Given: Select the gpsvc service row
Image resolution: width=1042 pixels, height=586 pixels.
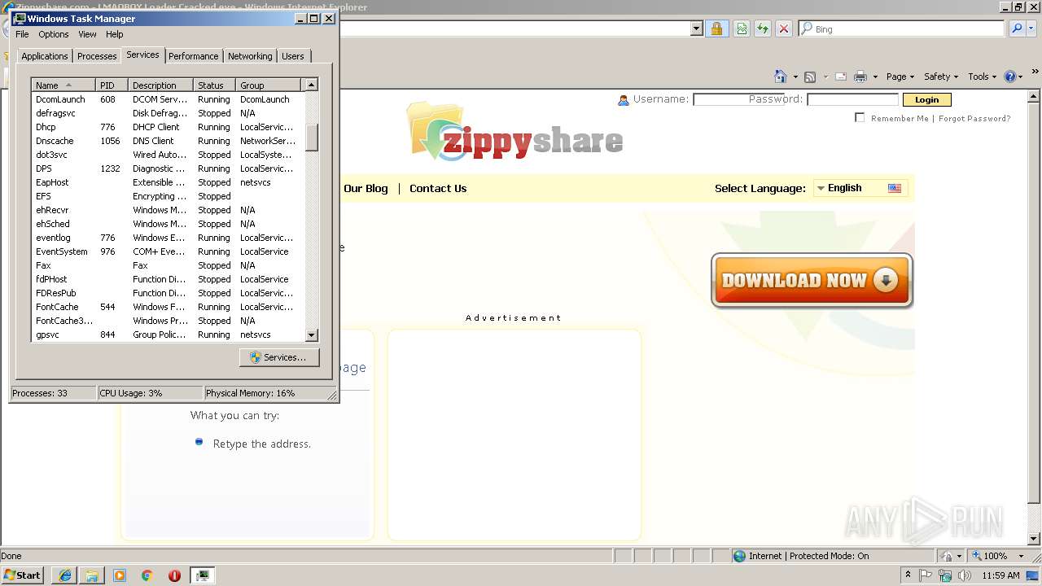Looking at the screenshot, I should (x=168, y=335).
